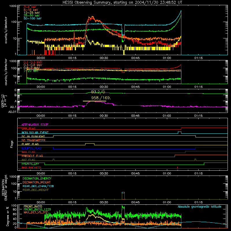Click the 0.1-0.3 MeV legend label

coord(33,62)
